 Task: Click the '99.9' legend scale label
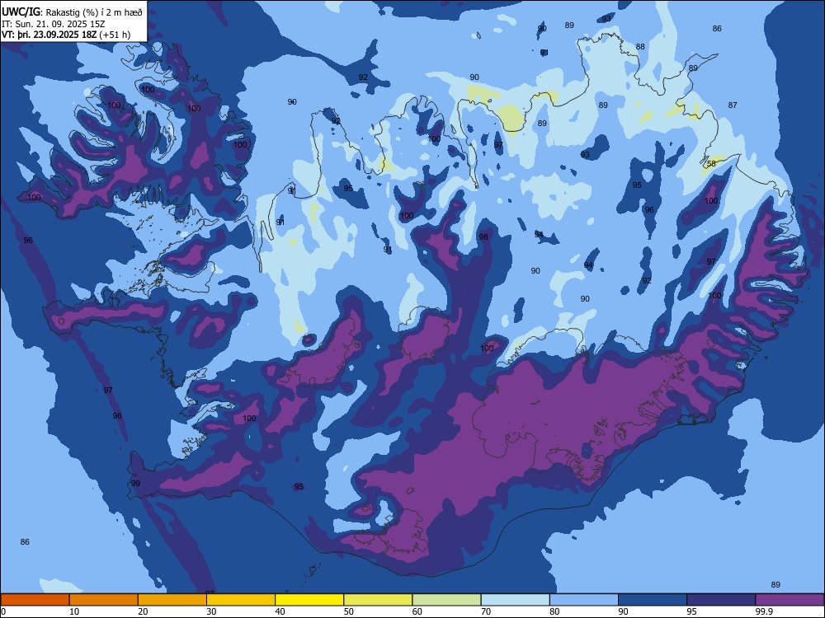(x=764, y=611)
